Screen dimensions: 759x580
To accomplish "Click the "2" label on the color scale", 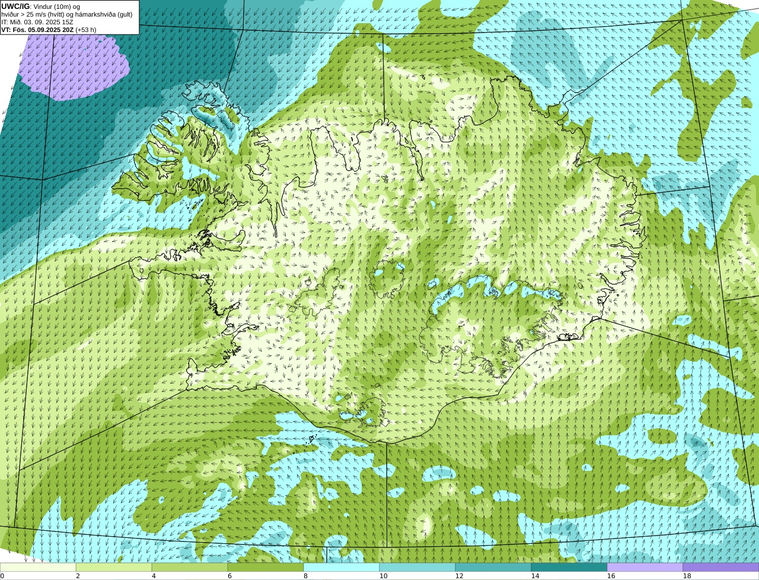I will click(78, 576).
